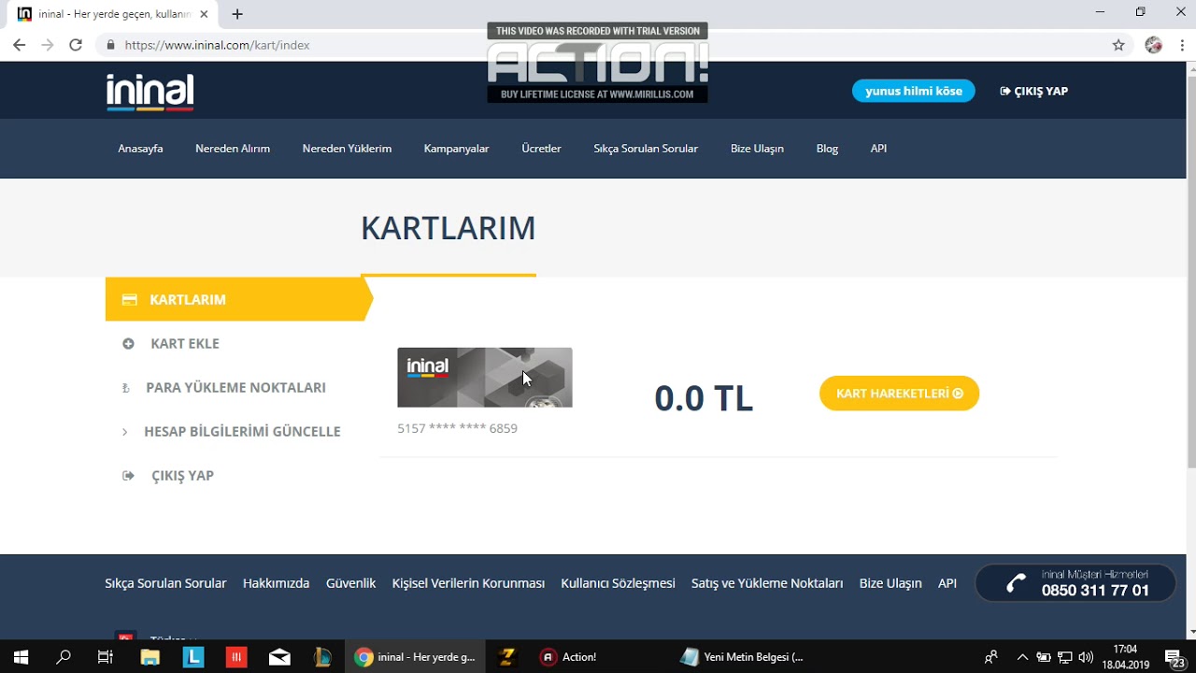Click customer service phone 0850 311 77 01
Viewport: 1196px width, 673px height.
tap(1095, 591)
